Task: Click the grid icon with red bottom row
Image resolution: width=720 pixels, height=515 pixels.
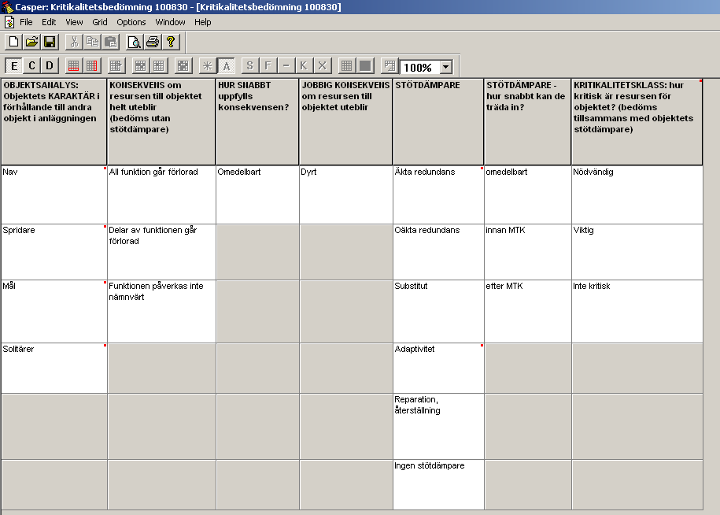Action: click(x=73, y=65)
